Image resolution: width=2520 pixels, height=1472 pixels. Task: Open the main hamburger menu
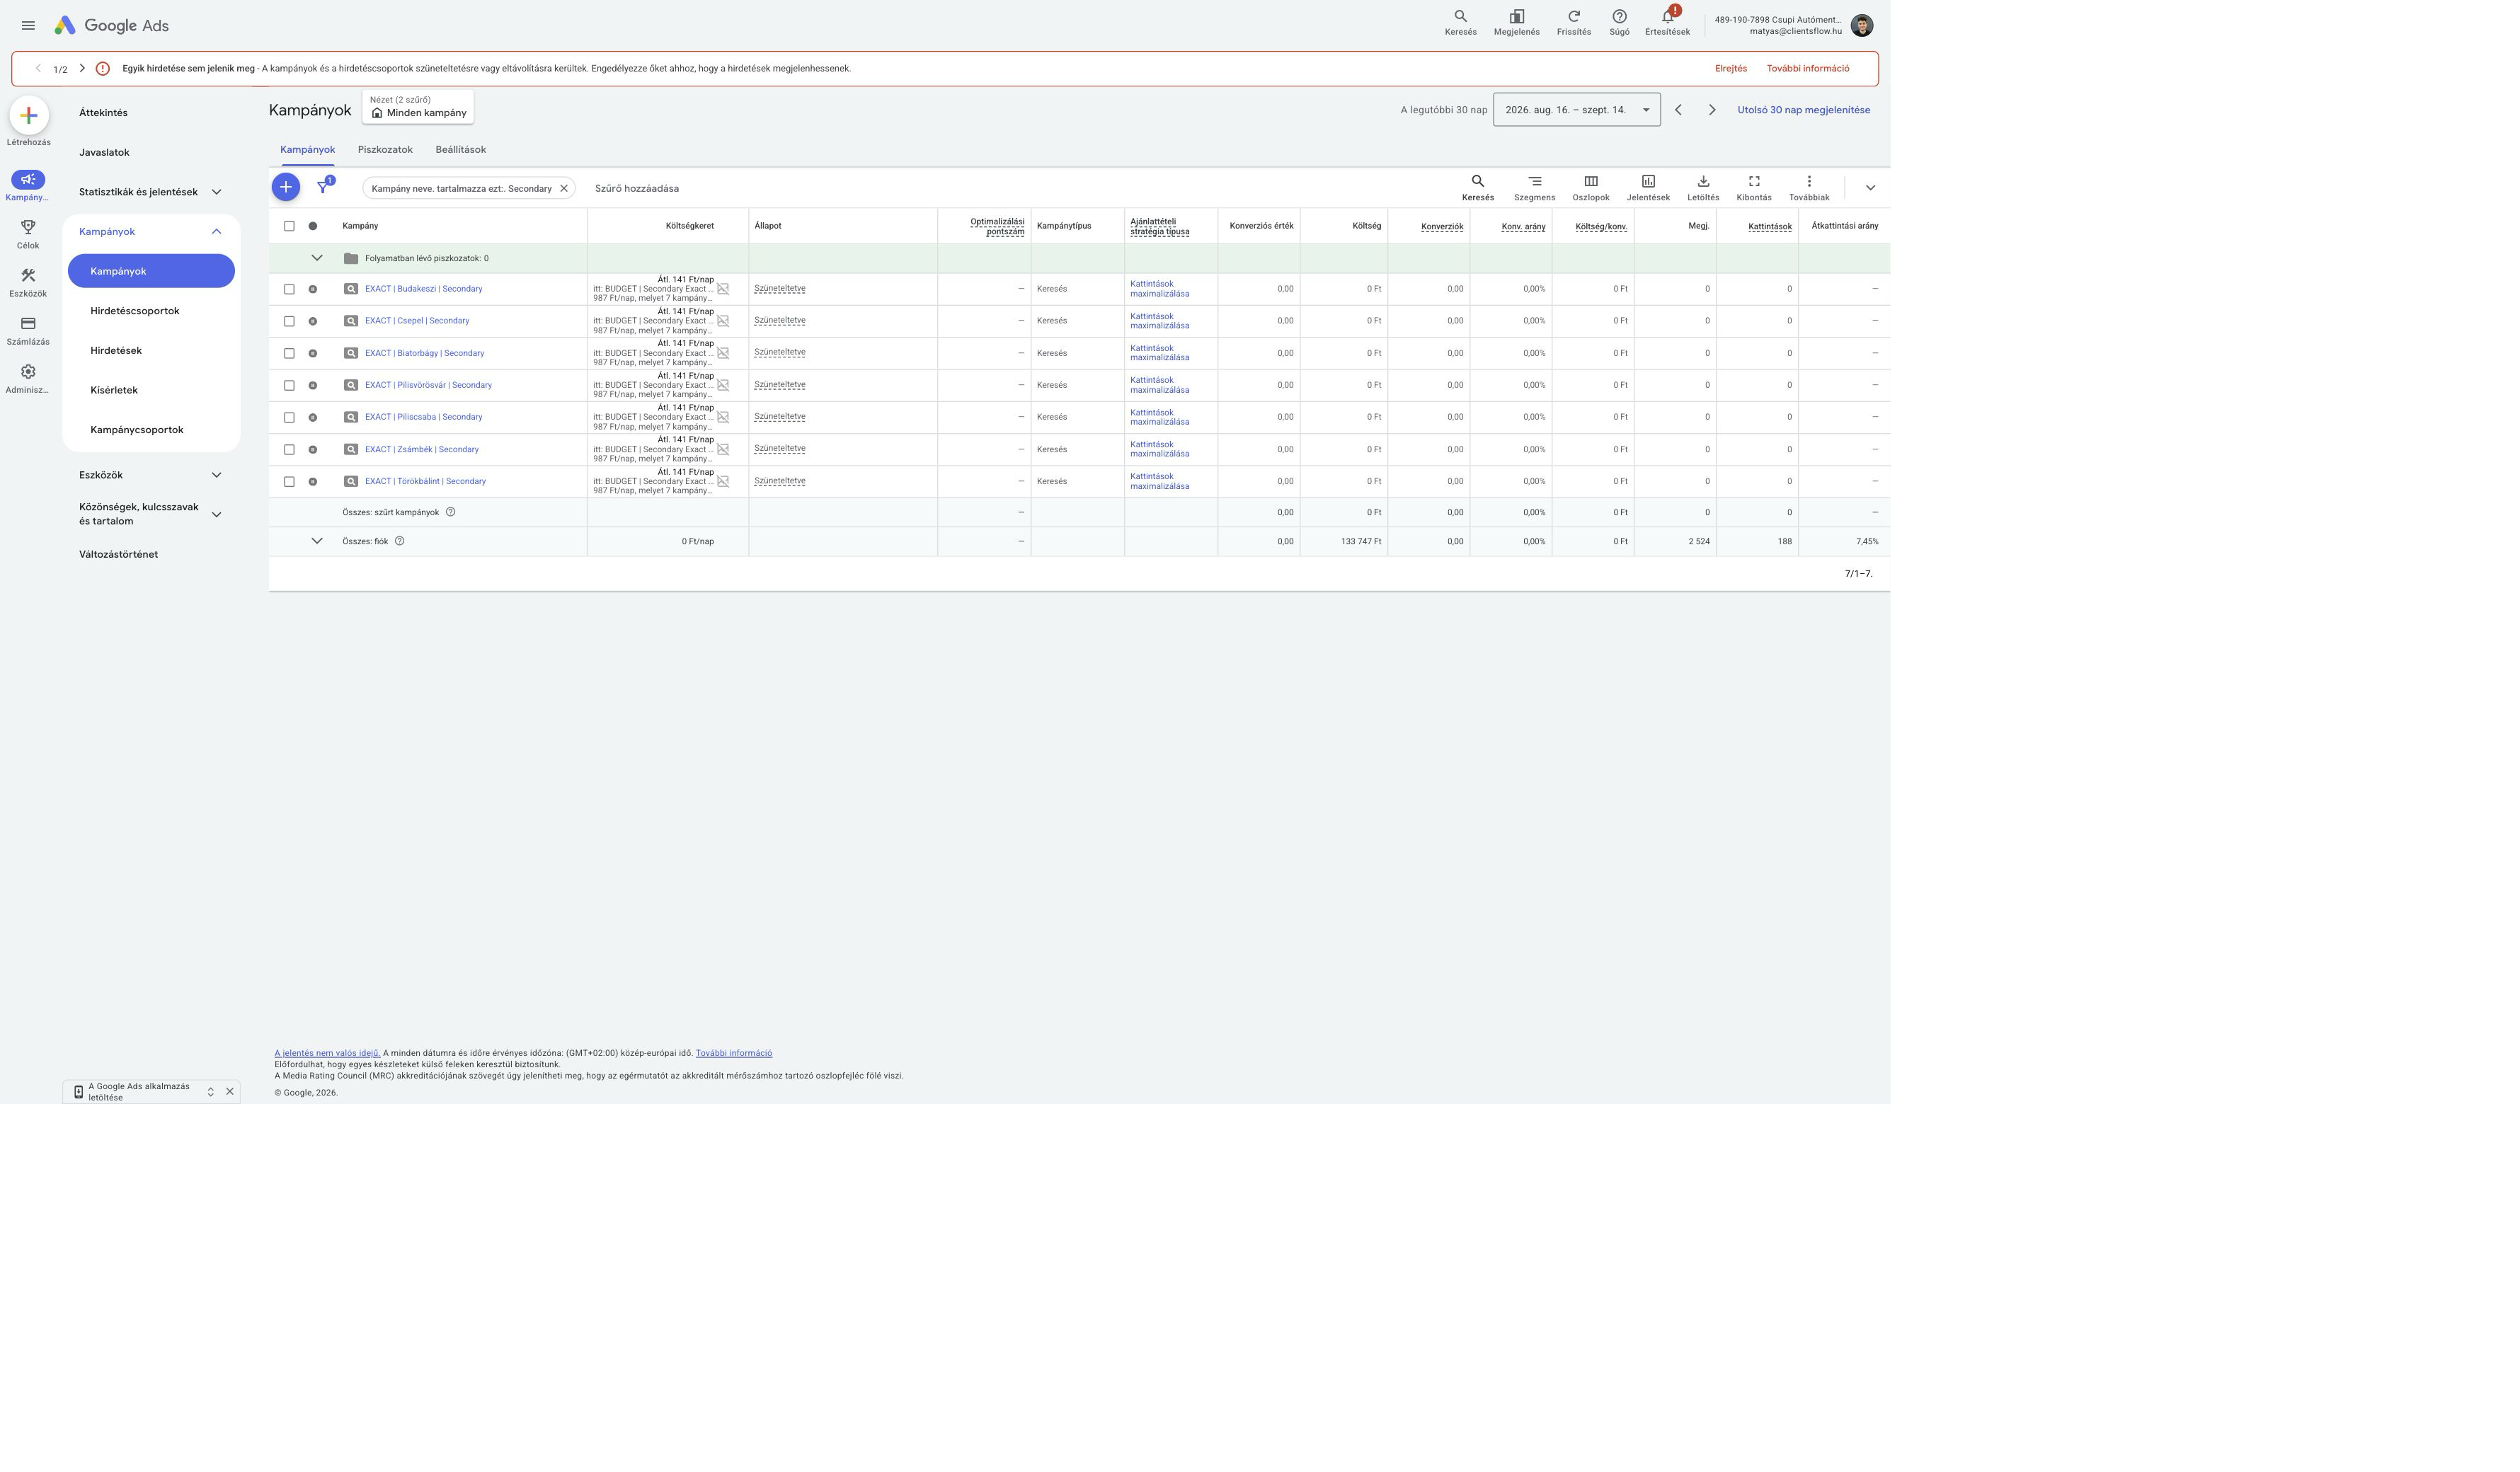[x=28, y=25]
